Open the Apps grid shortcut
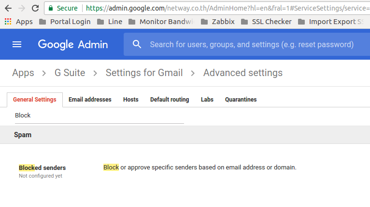The height and width of the screenshot is (207, 370). pyautogui.click(x=8, y=22)
